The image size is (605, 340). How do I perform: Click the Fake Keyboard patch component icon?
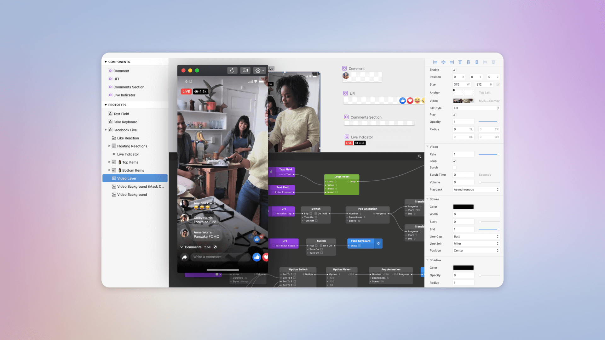point(378,243)
